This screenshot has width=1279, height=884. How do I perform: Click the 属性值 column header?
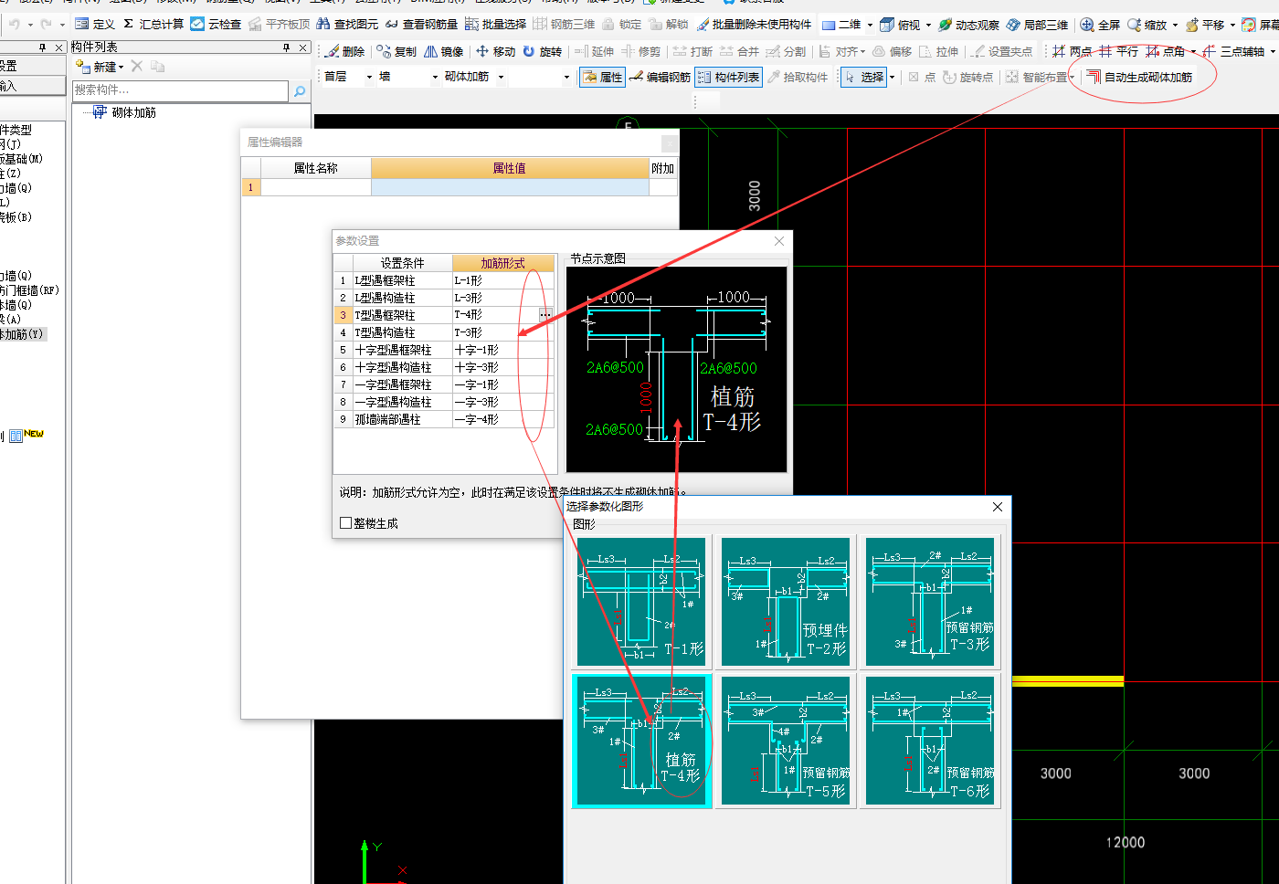[x=510, y=168]
